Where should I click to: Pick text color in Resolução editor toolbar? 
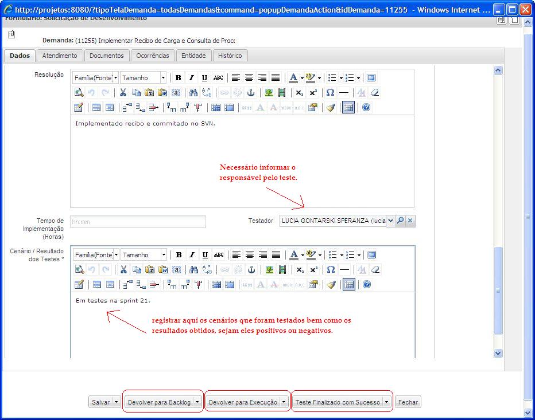pyautogui.click(x=293, y=78)
